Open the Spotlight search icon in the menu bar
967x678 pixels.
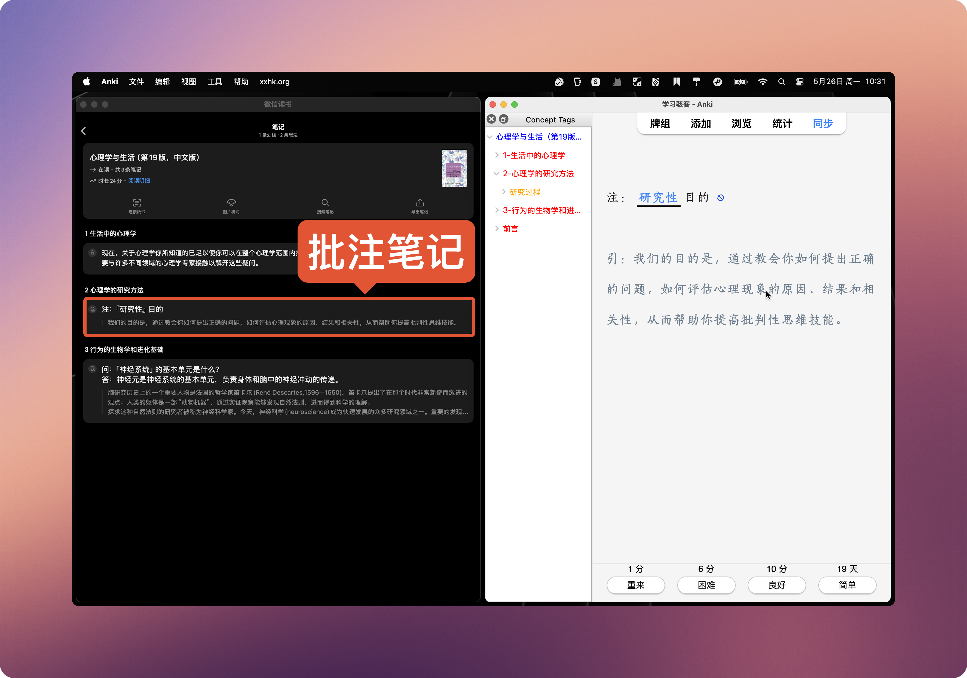pos(781,82)
